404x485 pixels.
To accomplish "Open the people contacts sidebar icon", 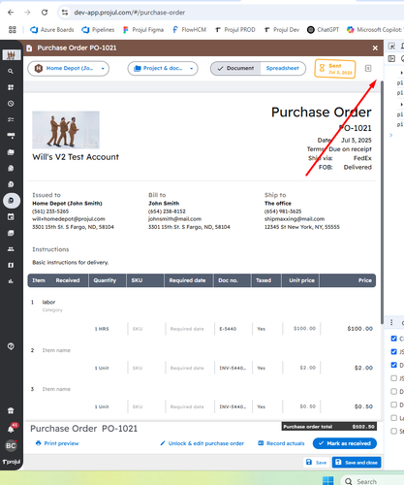I will 11,249.
